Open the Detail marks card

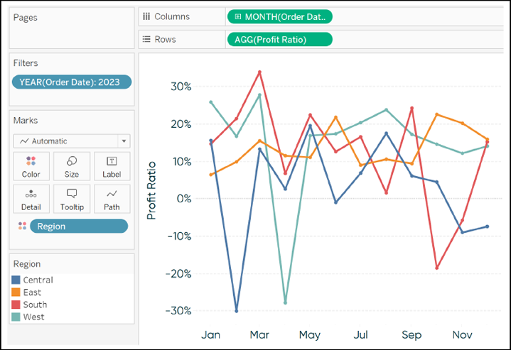(x=31, y=199)
